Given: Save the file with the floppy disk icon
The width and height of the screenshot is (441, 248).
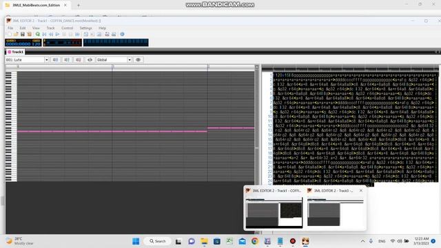Looking at the screenshot, I should coord(23,34).
